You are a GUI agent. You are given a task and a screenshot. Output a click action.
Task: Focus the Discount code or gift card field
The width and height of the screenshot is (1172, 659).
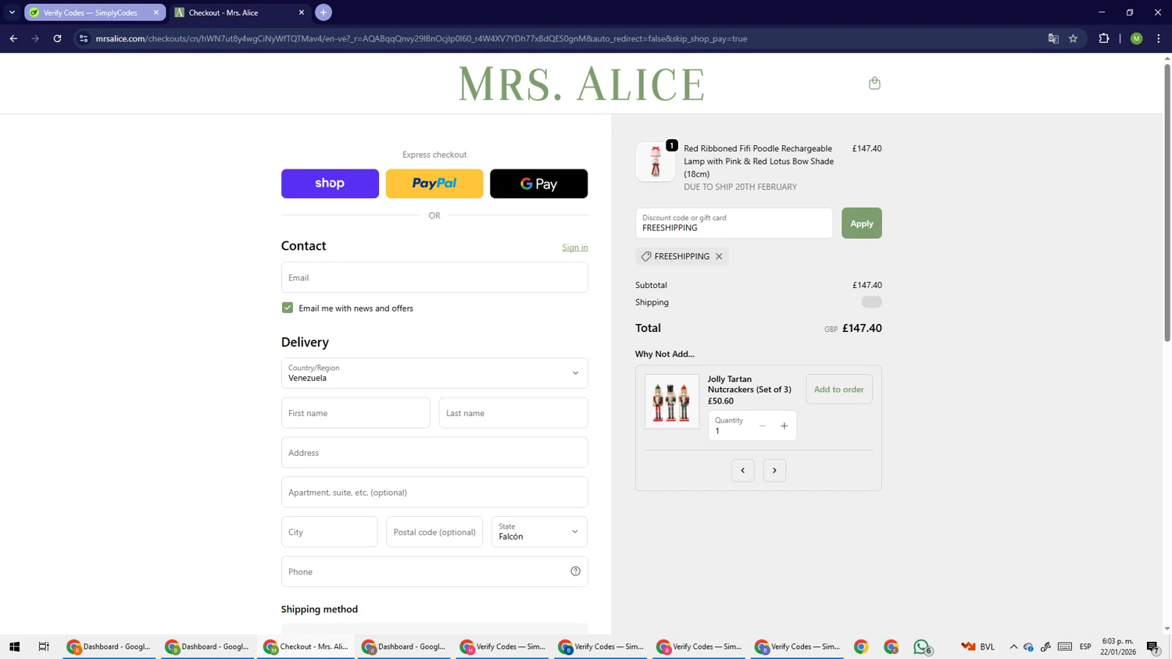pyautogui.click(x=734, y=223)
